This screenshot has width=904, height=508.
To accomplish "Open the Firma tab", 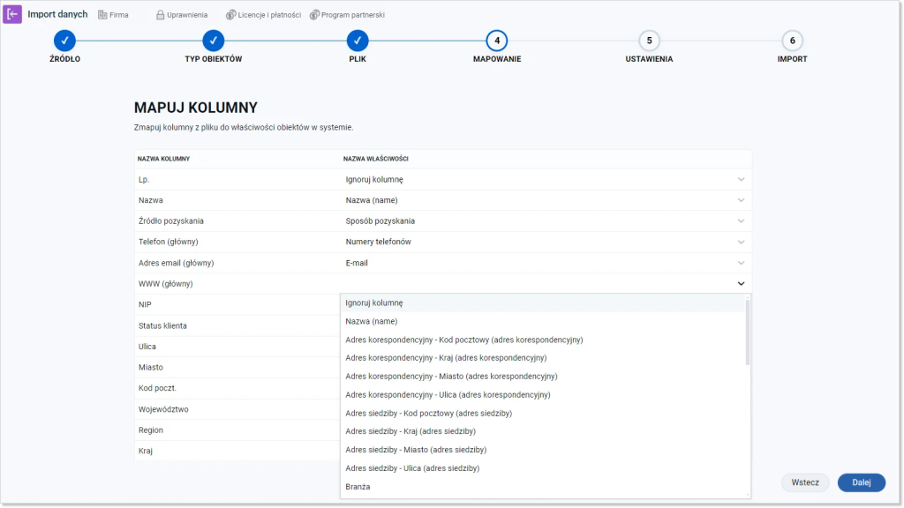I will click(113, 15).
